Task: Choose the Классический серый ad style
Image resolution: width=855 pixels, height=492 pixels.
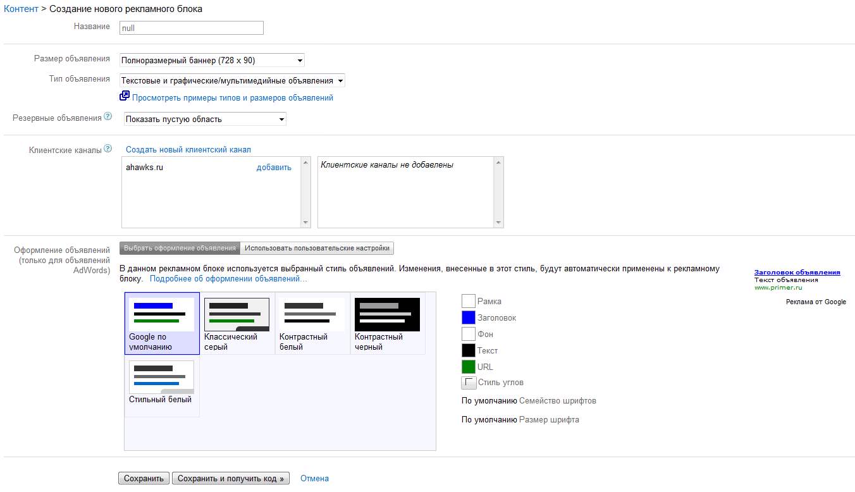Action: 237,323
